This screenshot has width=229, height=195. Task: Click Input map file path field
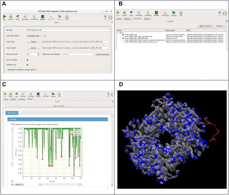[x=75, y=42]
